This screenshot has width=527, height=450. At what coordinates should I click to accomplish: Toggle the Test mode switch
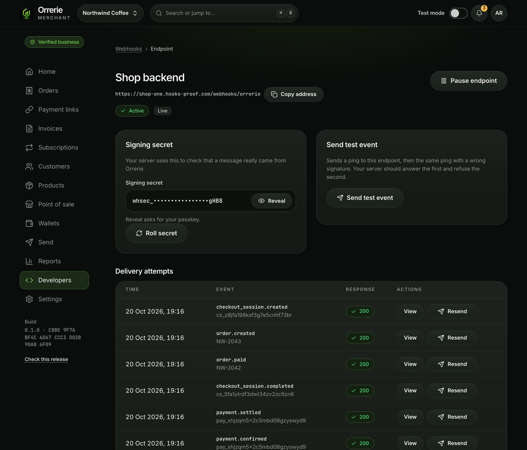tap(459, 13)
